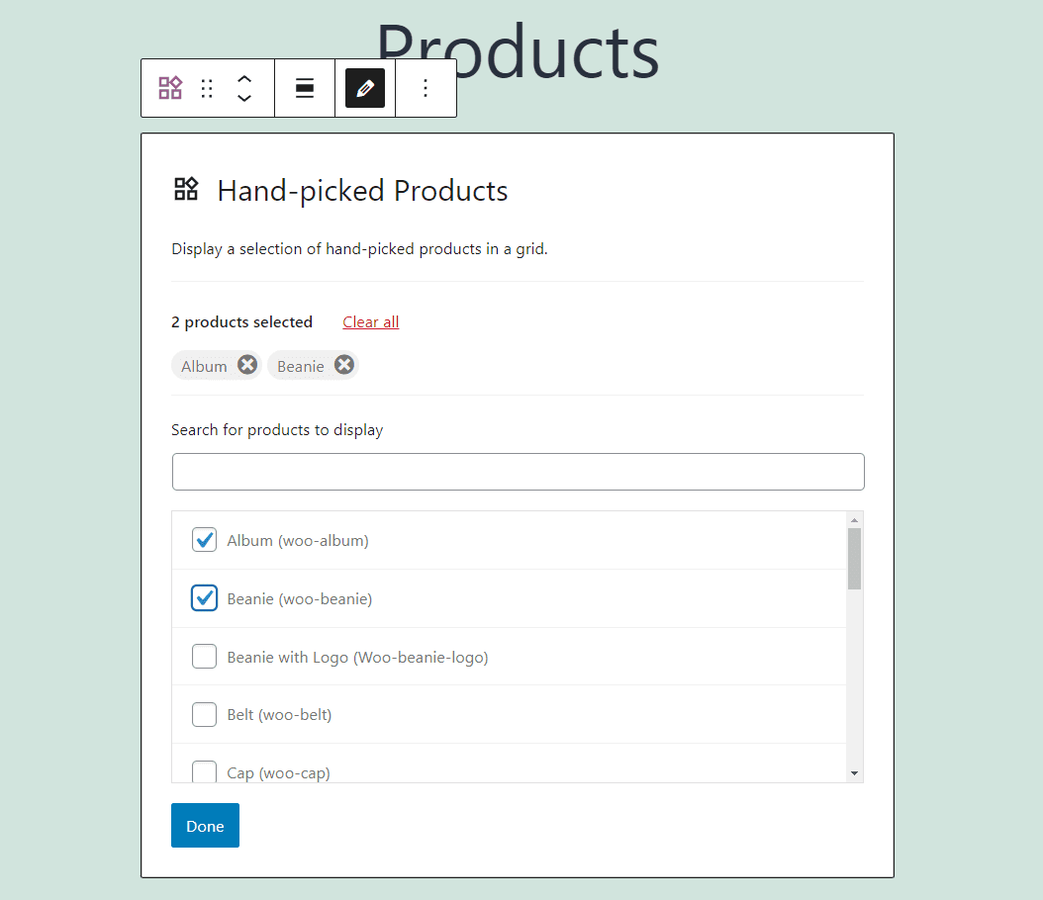Click the scroll-down arrow below the product list

[854, 770]
